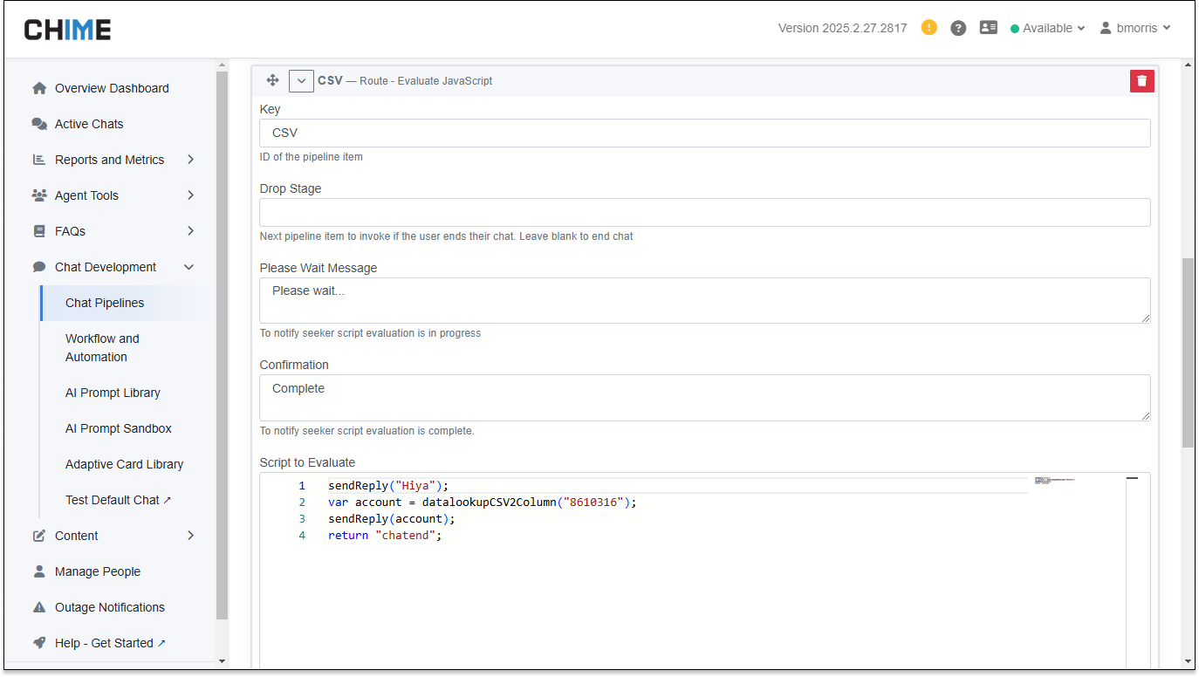Collapse Chat Development chevron

[189, 267]
